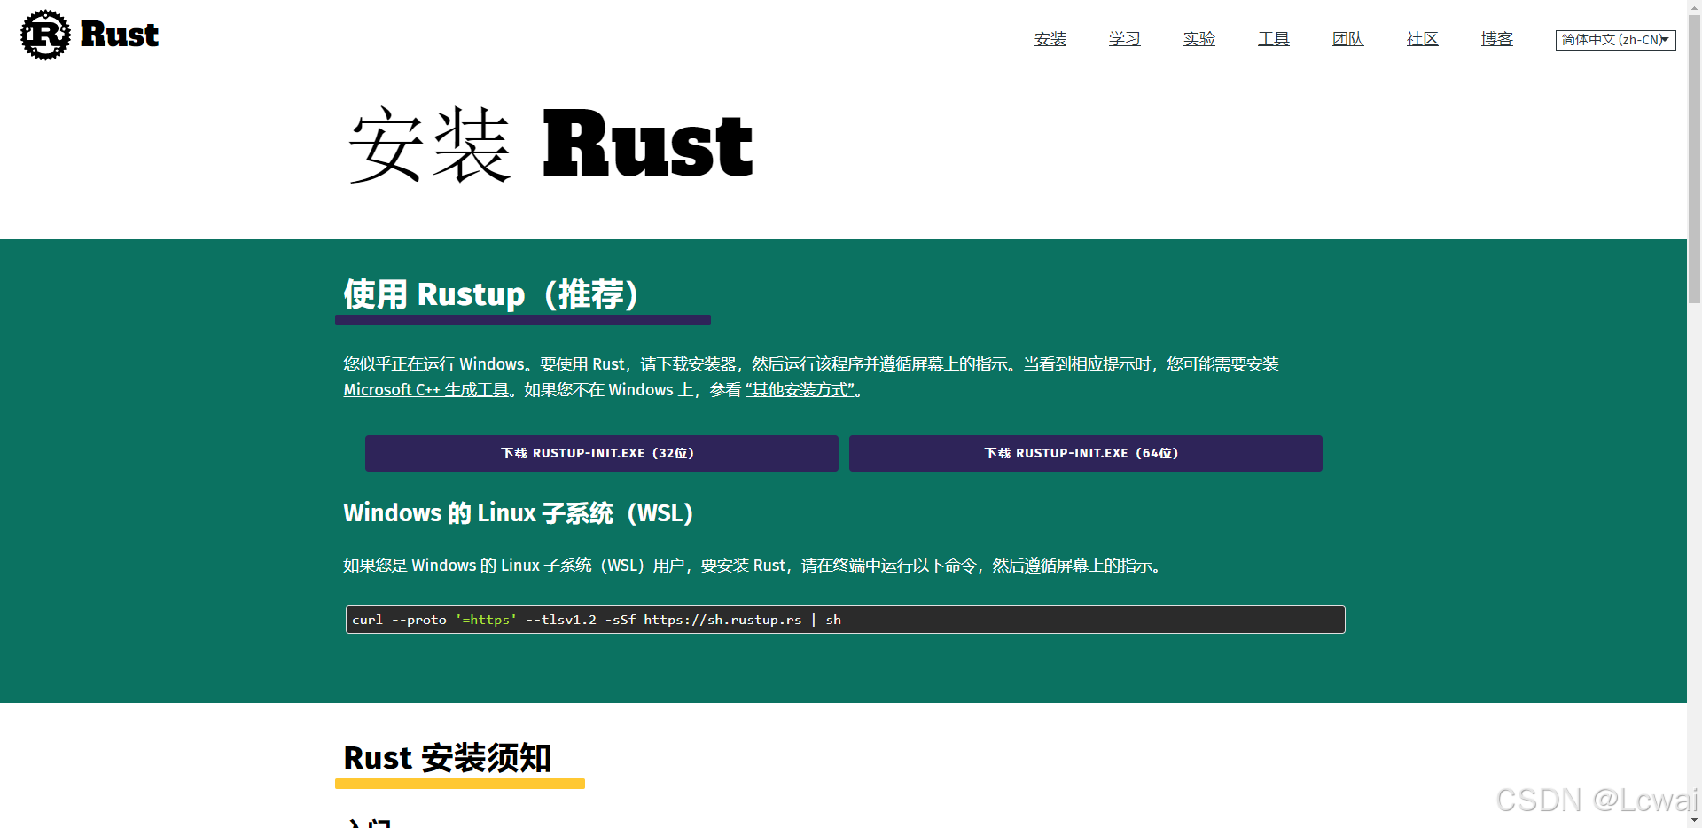This screenshot has width=1702, height=828.
Task: Click the scrollbar up arrow
Action: [1694, 6]
